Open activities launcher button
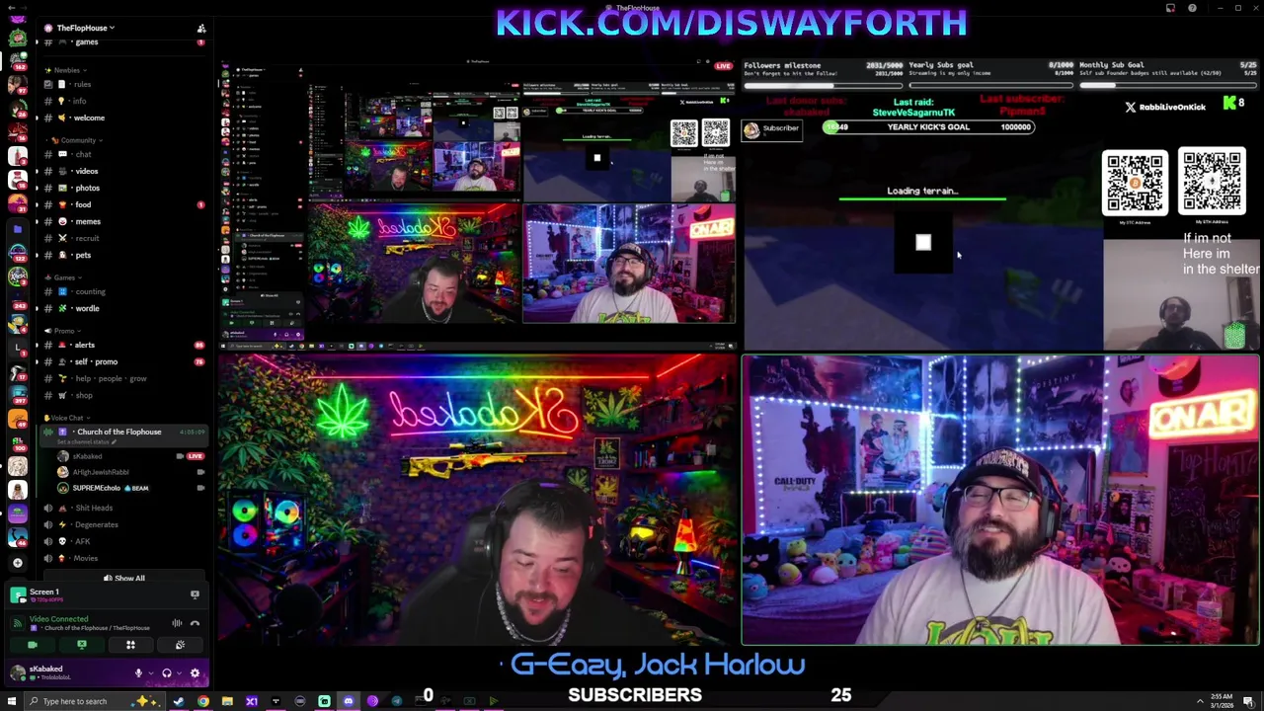The width and height of the screenshot is (1264, 711). point(130,645)
